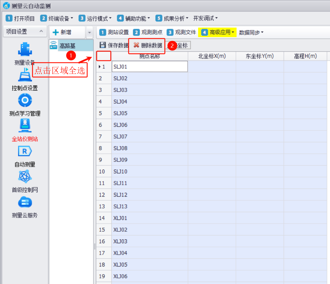This screenshot has height=284, width=330.
Task: Expand the 终端设备 menu dropdown
Action: [57, 18]
